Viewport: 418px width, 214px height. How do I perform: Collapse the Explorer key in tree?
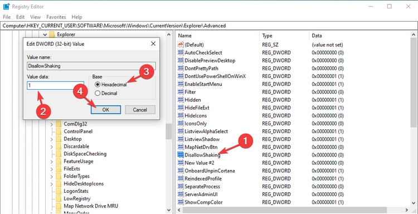(45, 35)
